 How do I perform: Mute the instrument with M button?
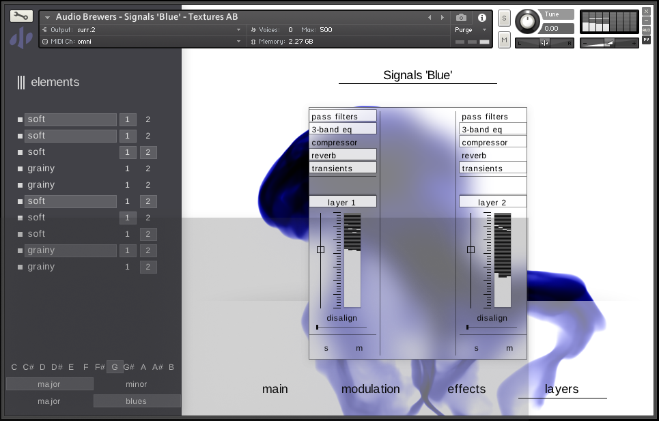coord(504,40)
